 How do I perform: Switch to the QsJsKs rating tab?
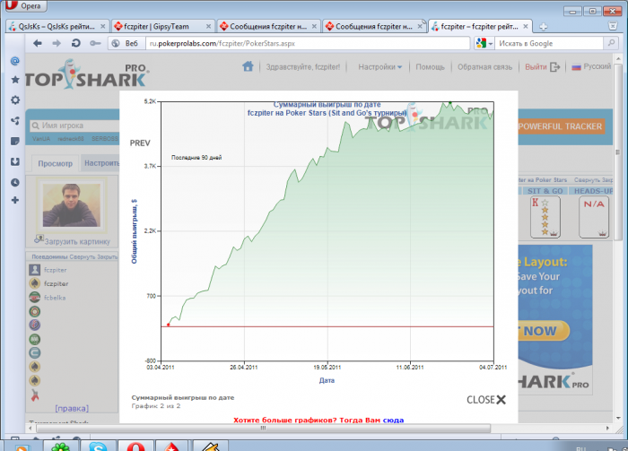tap(56, 26)
